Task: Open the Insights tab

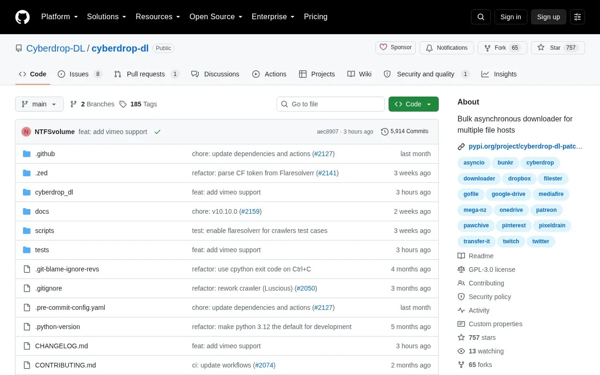Action: (x=499, y=74)
